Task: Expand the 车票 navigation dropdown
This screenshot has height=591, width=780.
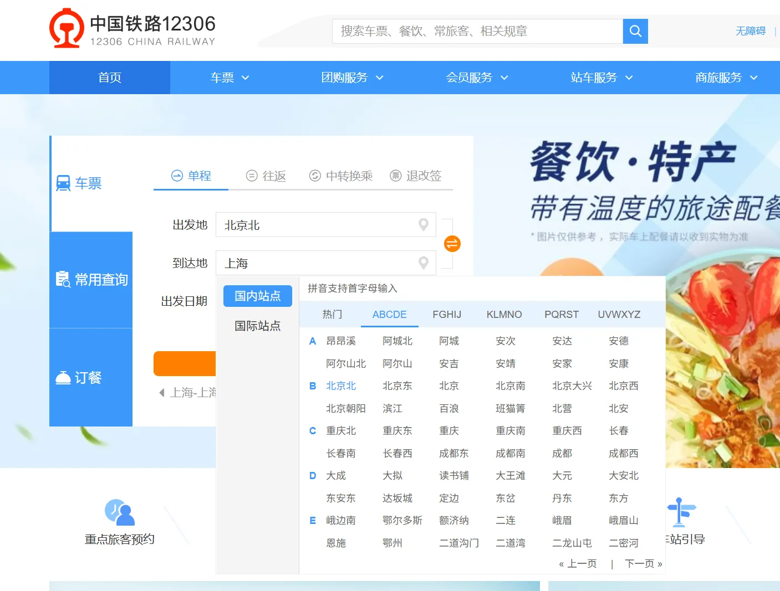Action: click(230, 78)
